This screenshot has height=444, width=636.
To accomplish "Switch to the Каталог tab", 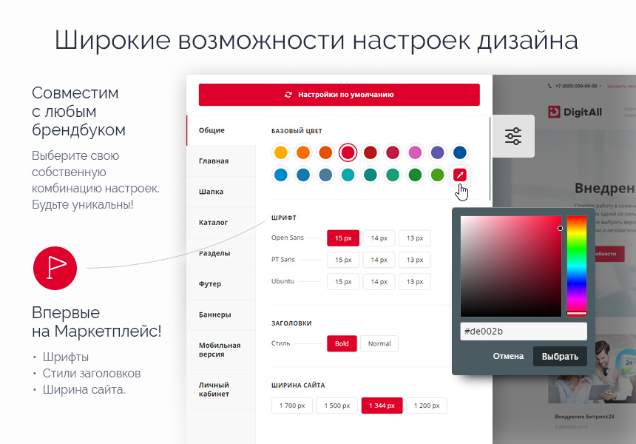I will [213, 222].
